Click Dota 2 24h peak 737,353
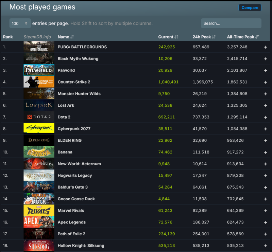This screenshot has height=252, width=272. (201, 117)
